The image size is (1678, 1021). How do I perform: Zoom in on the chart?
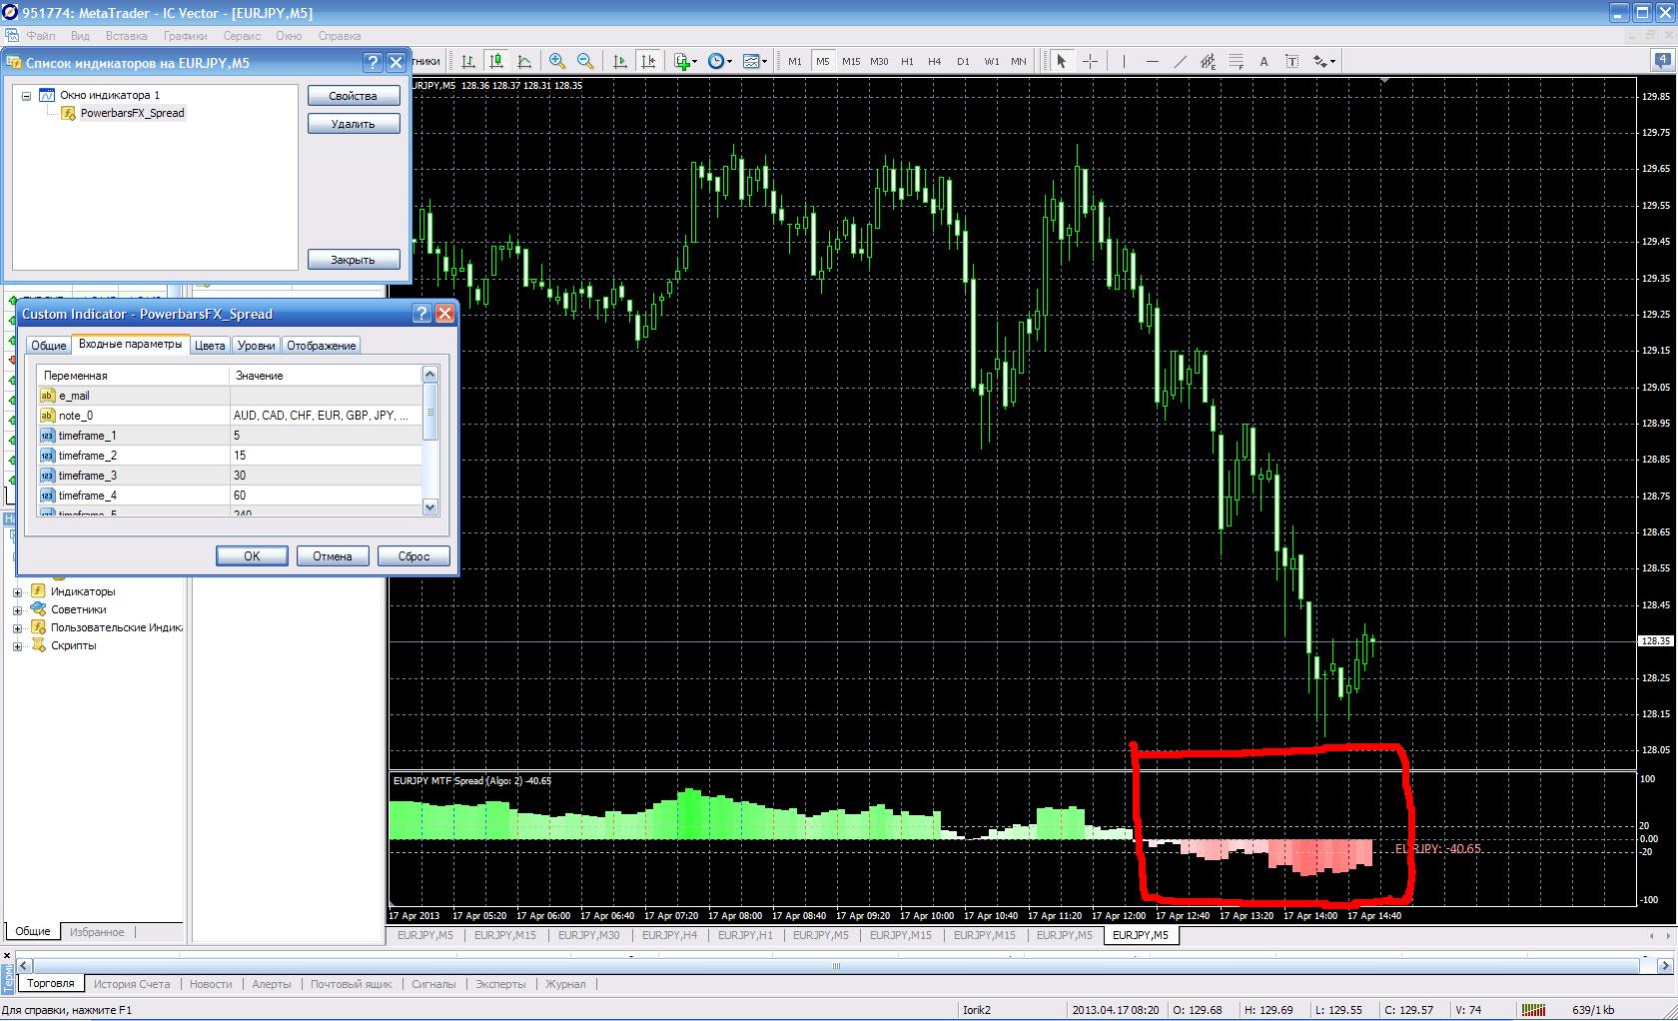[557, 61]
